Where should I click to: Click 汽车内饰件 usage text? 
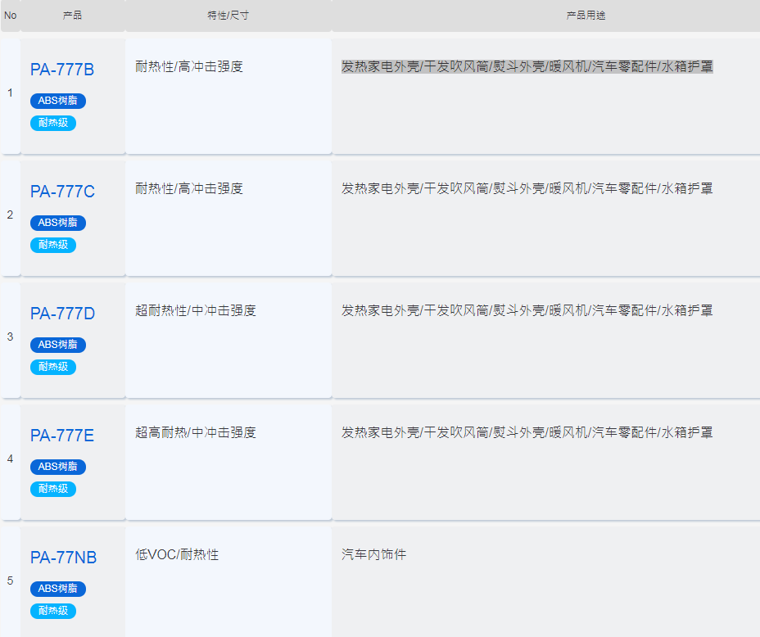pyautogui.click(x=373, y=554)
